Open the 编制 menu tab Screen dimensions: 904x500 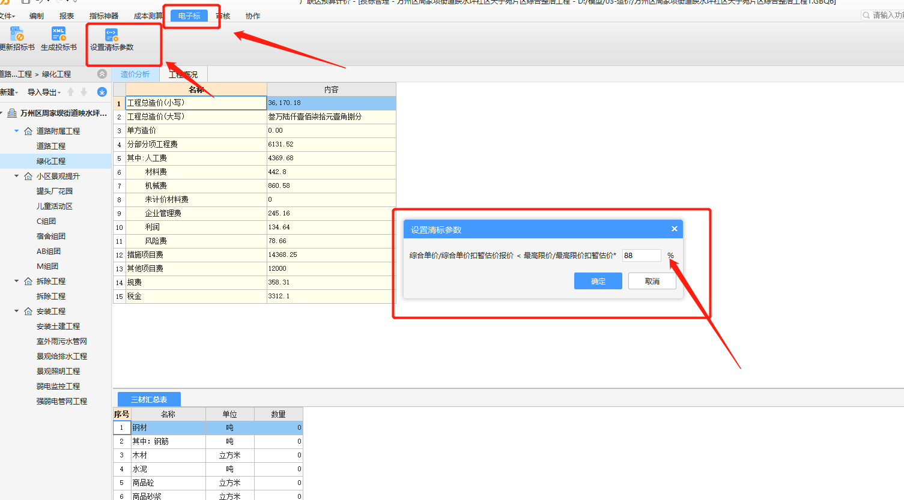click(x=37, y=16)
